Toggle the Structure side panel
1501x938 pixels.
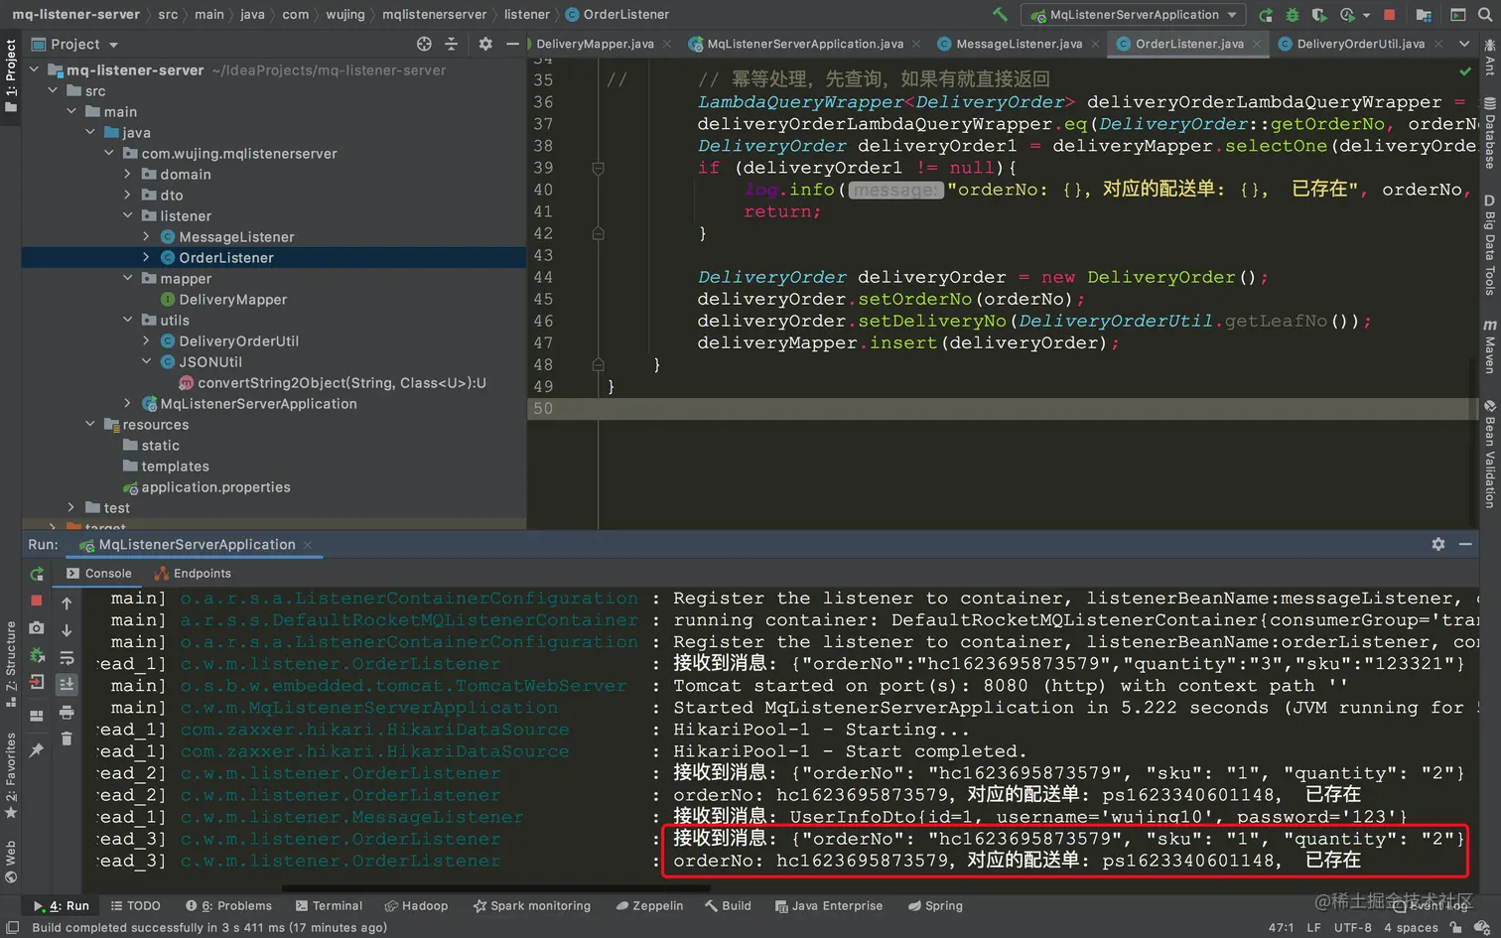pos(11,663)
